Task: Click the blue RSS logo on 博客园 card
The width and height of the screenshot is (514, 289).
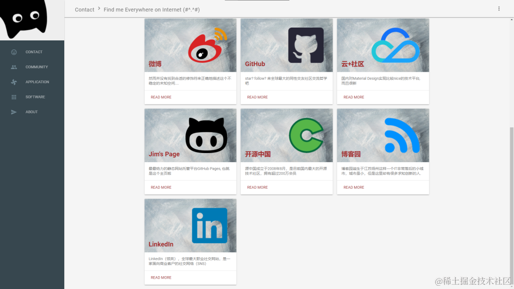Action: (402, 135)
